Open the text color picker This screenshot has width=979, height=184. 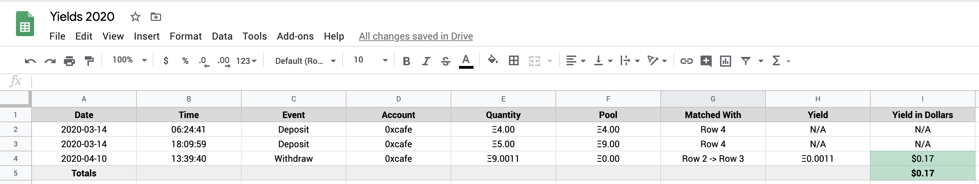coord(466,61)
